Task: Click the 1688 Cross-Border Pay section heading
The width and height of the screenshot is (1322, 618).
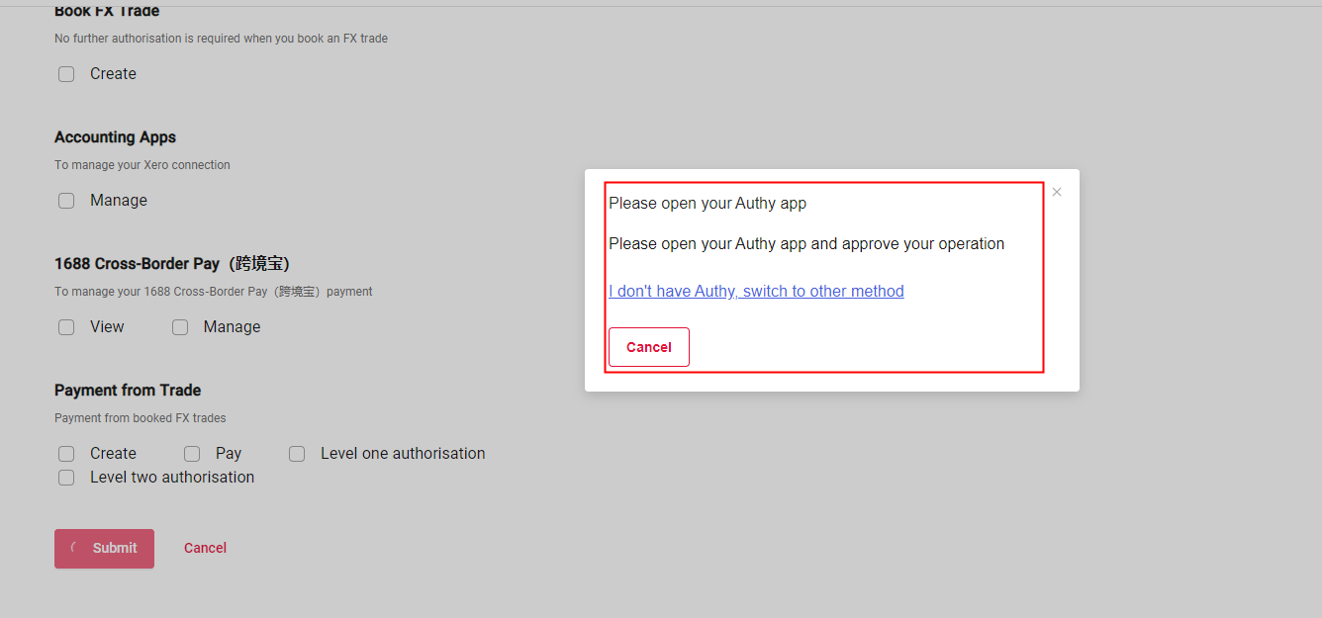Action: 172,264
